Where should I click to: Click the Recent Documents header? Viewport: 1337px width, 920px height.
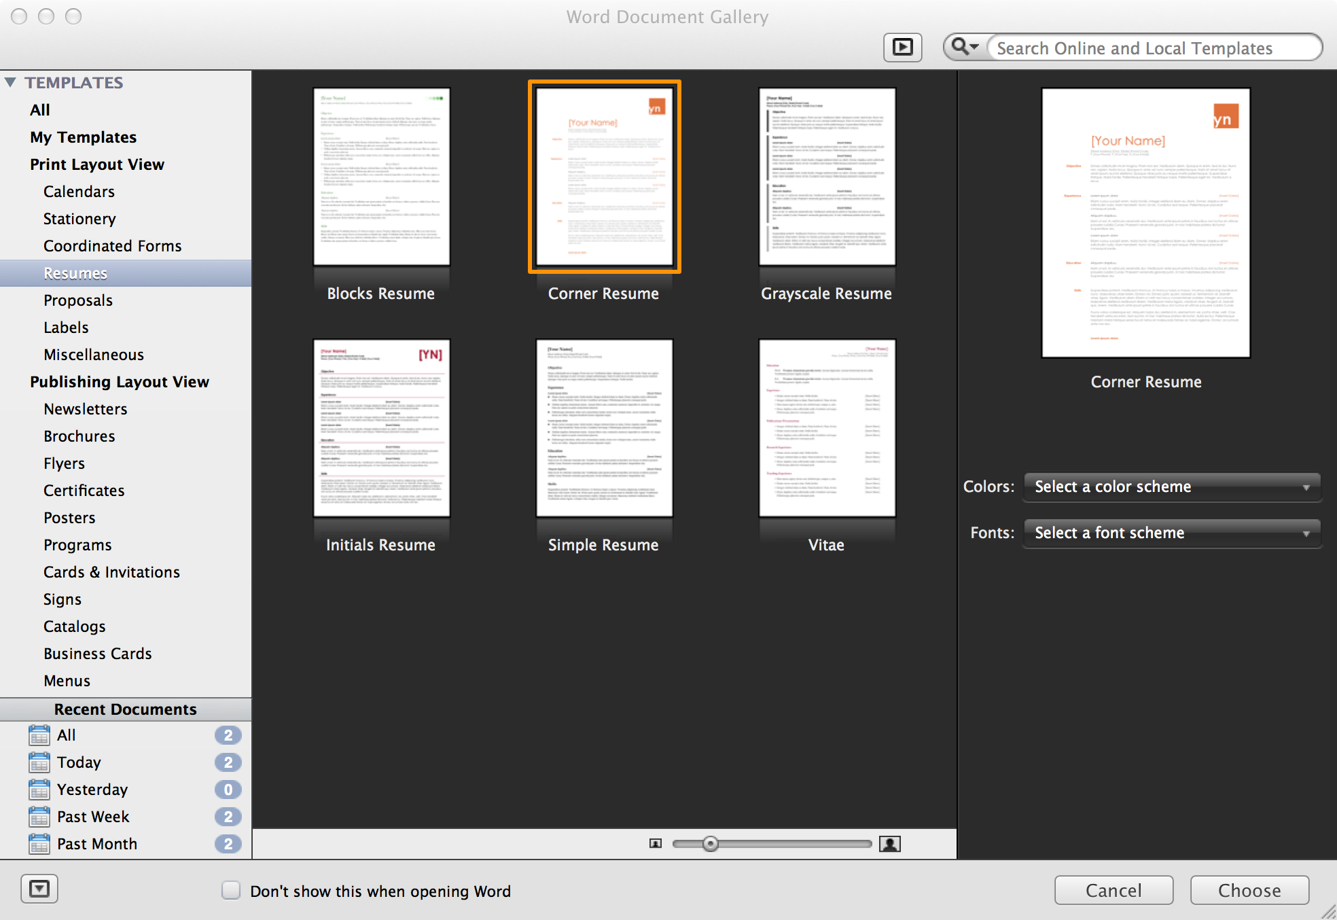126,709
